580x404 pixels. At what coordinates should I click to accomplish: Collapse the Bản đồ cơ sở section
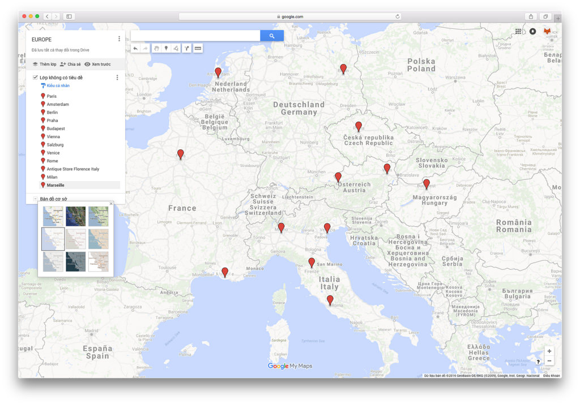click(x=36, y=199)
